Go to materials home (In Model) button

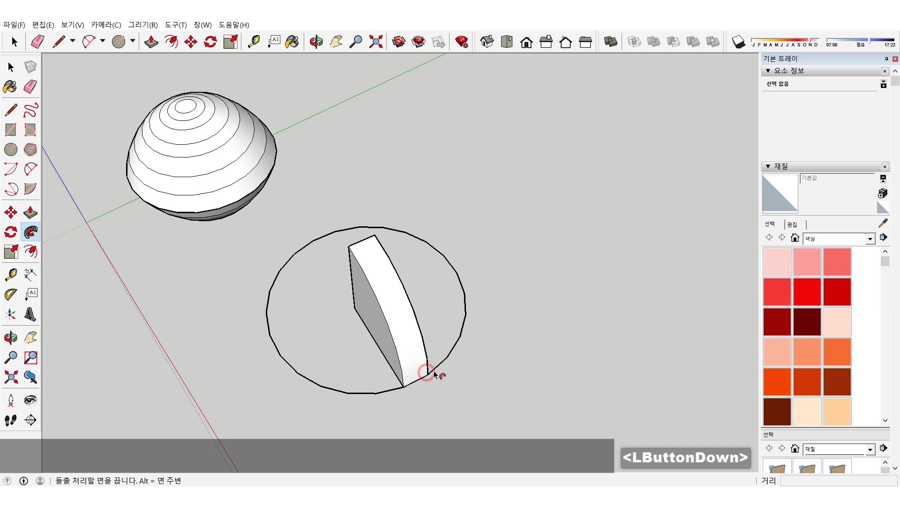[795, 238]
